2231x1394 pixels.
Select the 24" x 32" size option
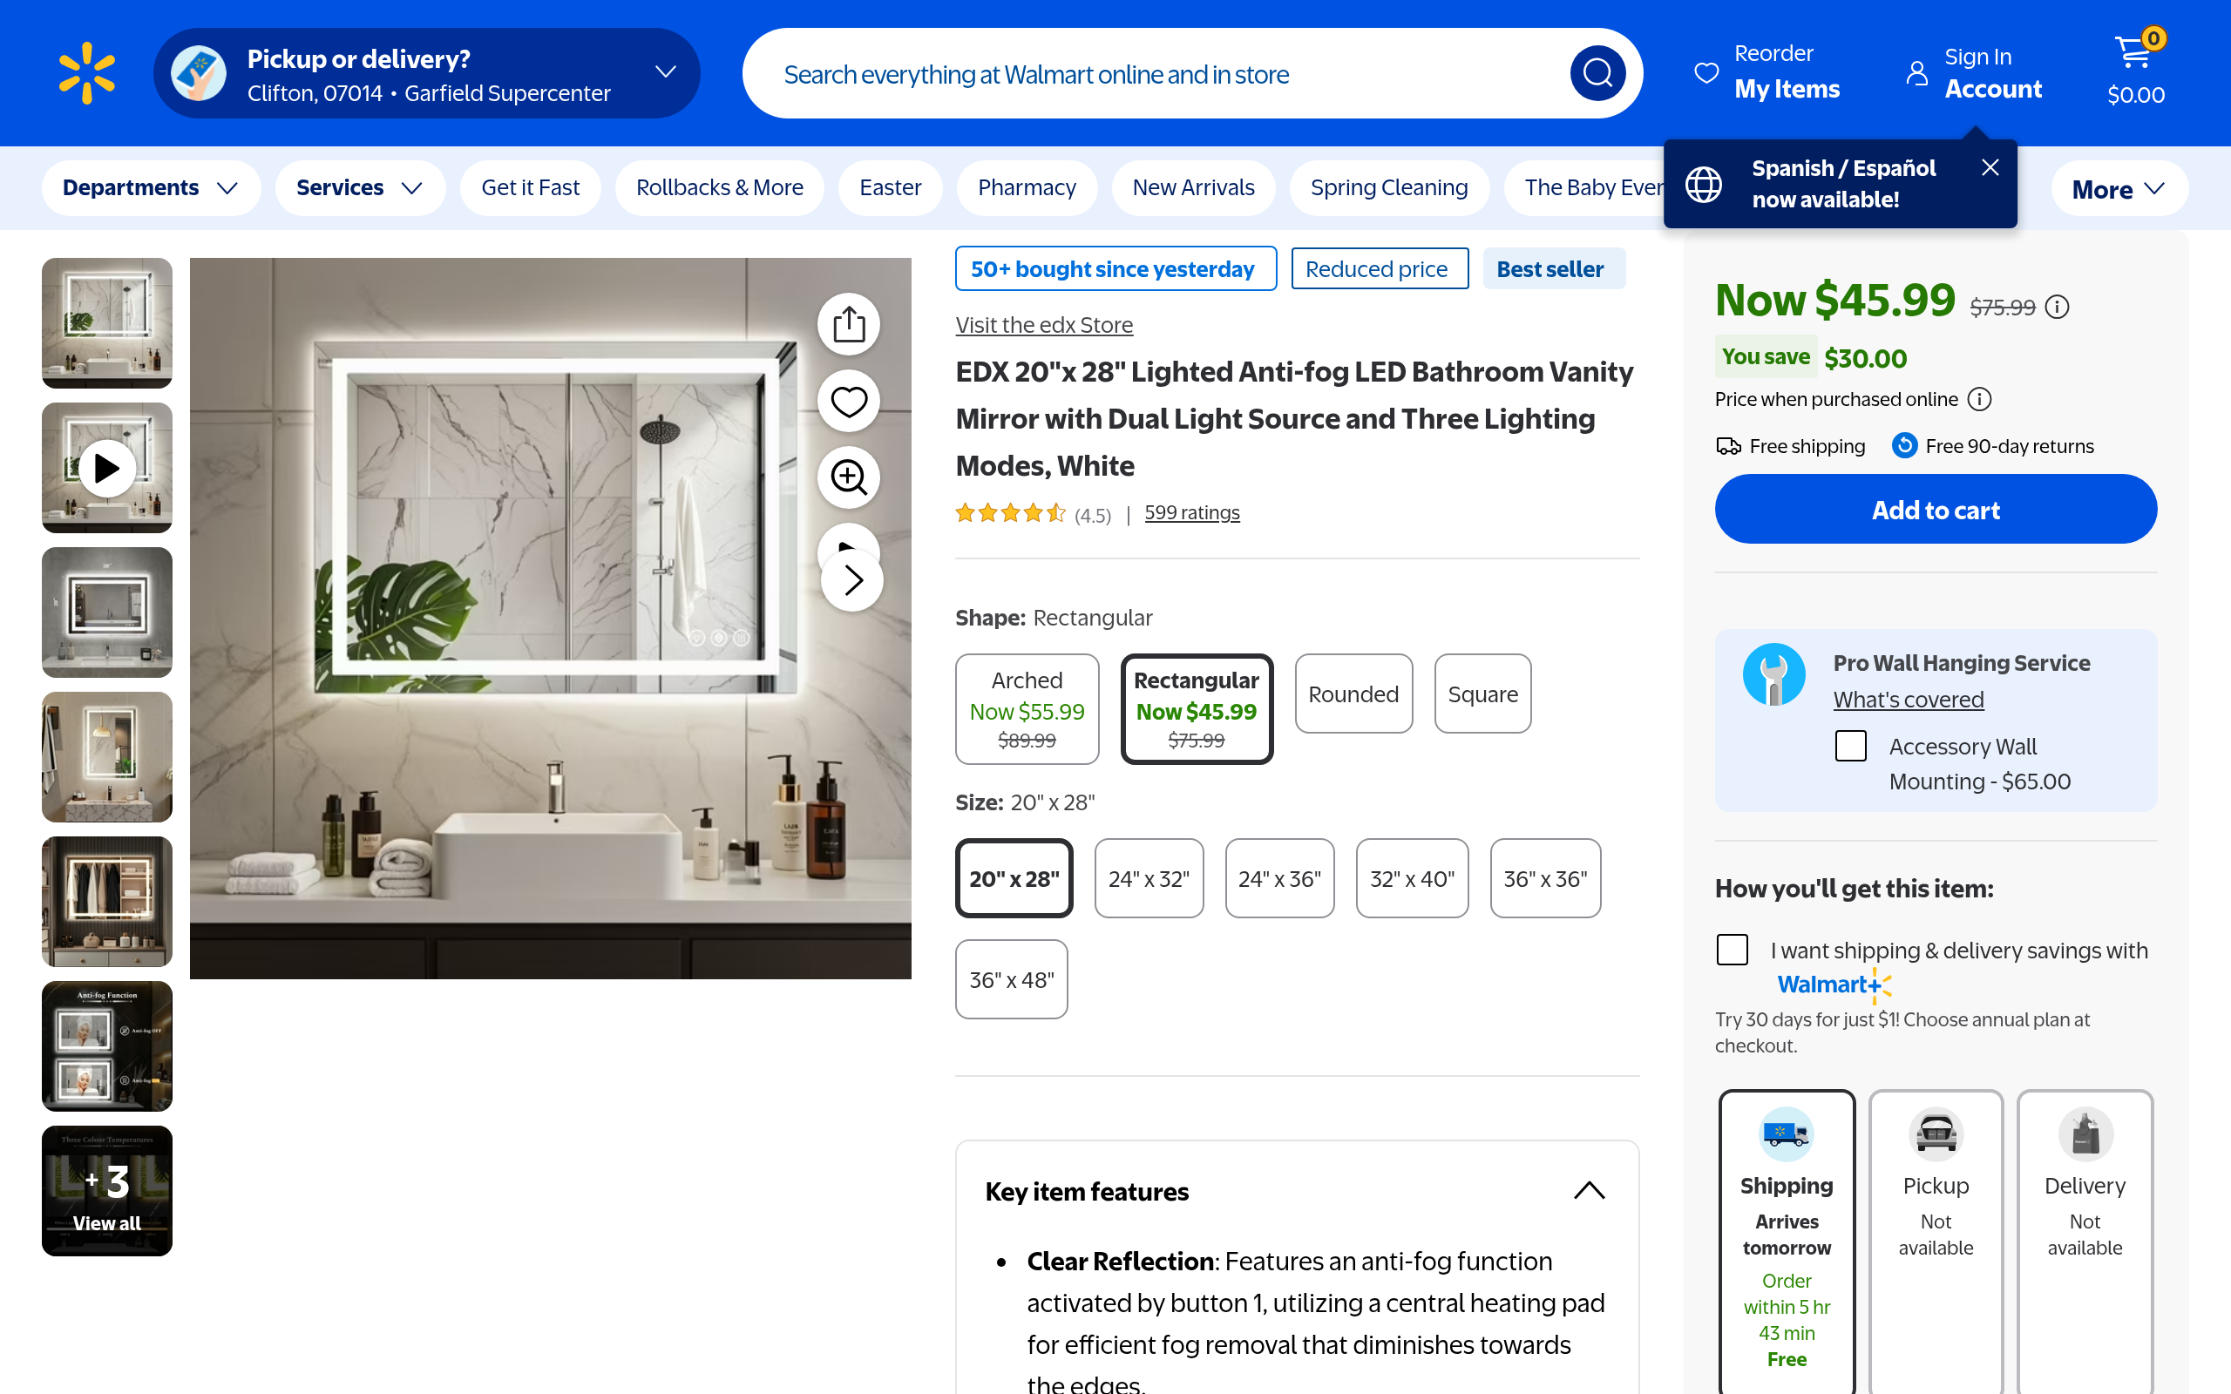[x=1149, y=877]
